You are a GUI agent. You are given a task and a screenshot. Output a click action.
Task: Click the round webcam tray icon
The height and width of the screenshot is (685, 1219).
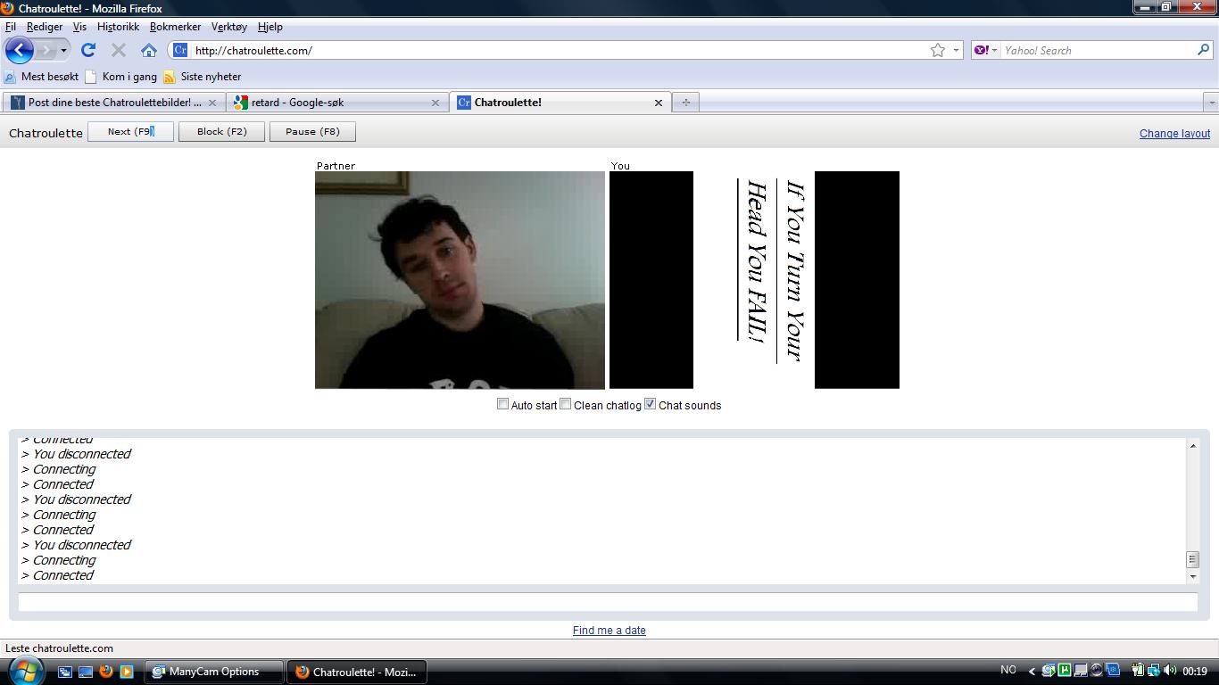pos(1097,671)
